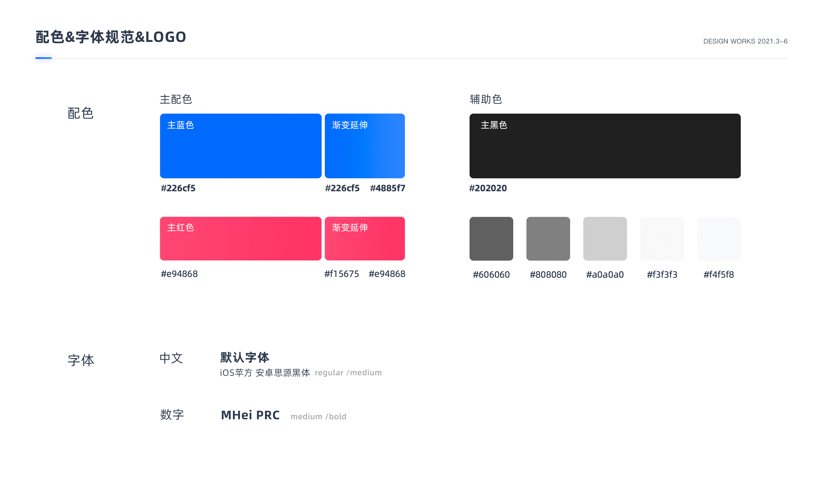823x499 pixels.
Task: Click the 默认字体 heading
Action: (x=245, y=357)
